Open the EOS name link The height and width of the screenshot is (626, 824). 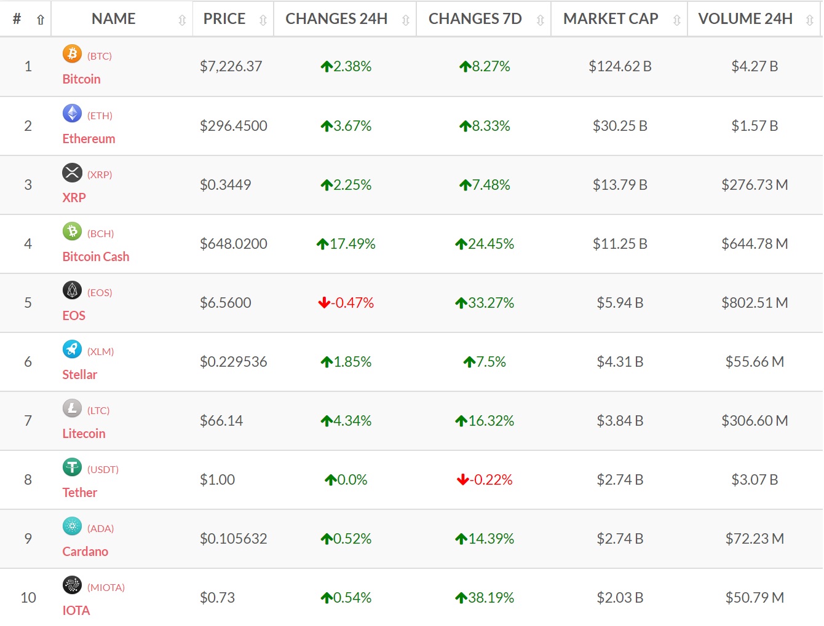tap(74, 316)
